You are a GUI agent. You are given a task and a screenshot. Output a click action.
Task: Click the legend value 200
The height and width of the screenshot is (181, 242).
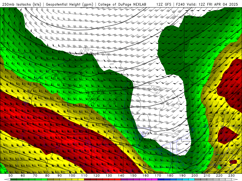(195, 176)
